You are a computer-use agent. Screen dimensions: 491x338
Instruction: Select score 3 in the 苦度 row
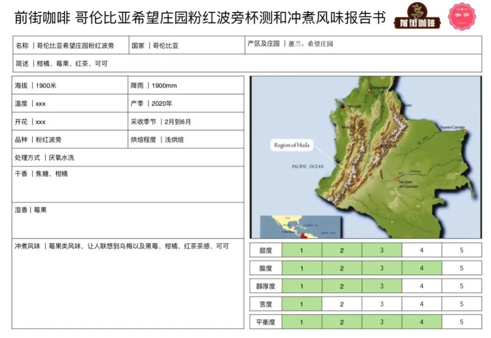(382, 304)
